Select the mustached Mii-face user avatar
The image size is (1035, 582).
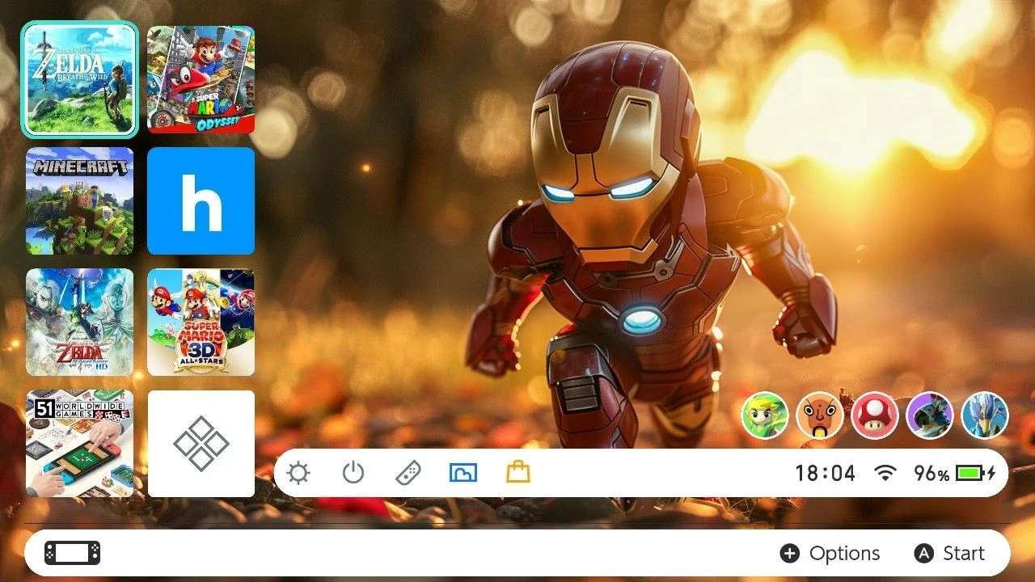pyautogui.click(x=820, y=415)
